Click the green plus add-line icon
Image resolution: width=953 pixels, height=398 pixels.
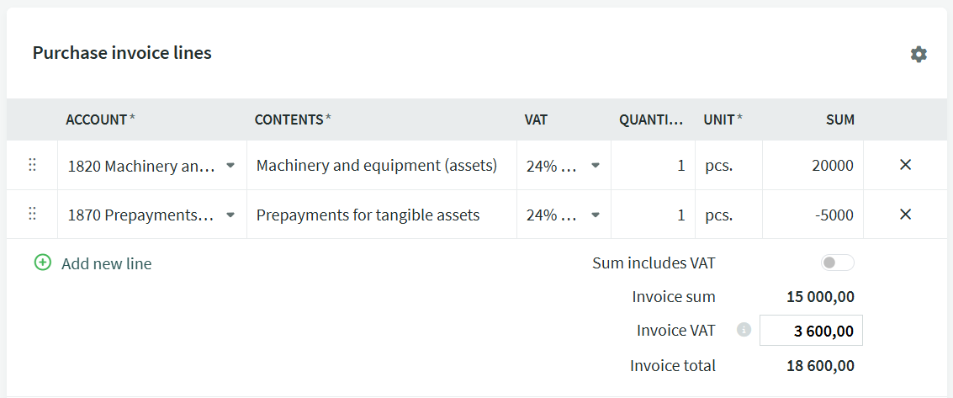pos(43,263)
